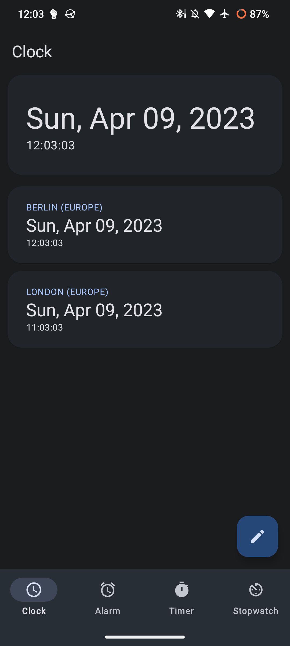Viewport: 290px width, 646px height.
Task: Tap the pencil edit floating button
Action: (x=257, y=536)
